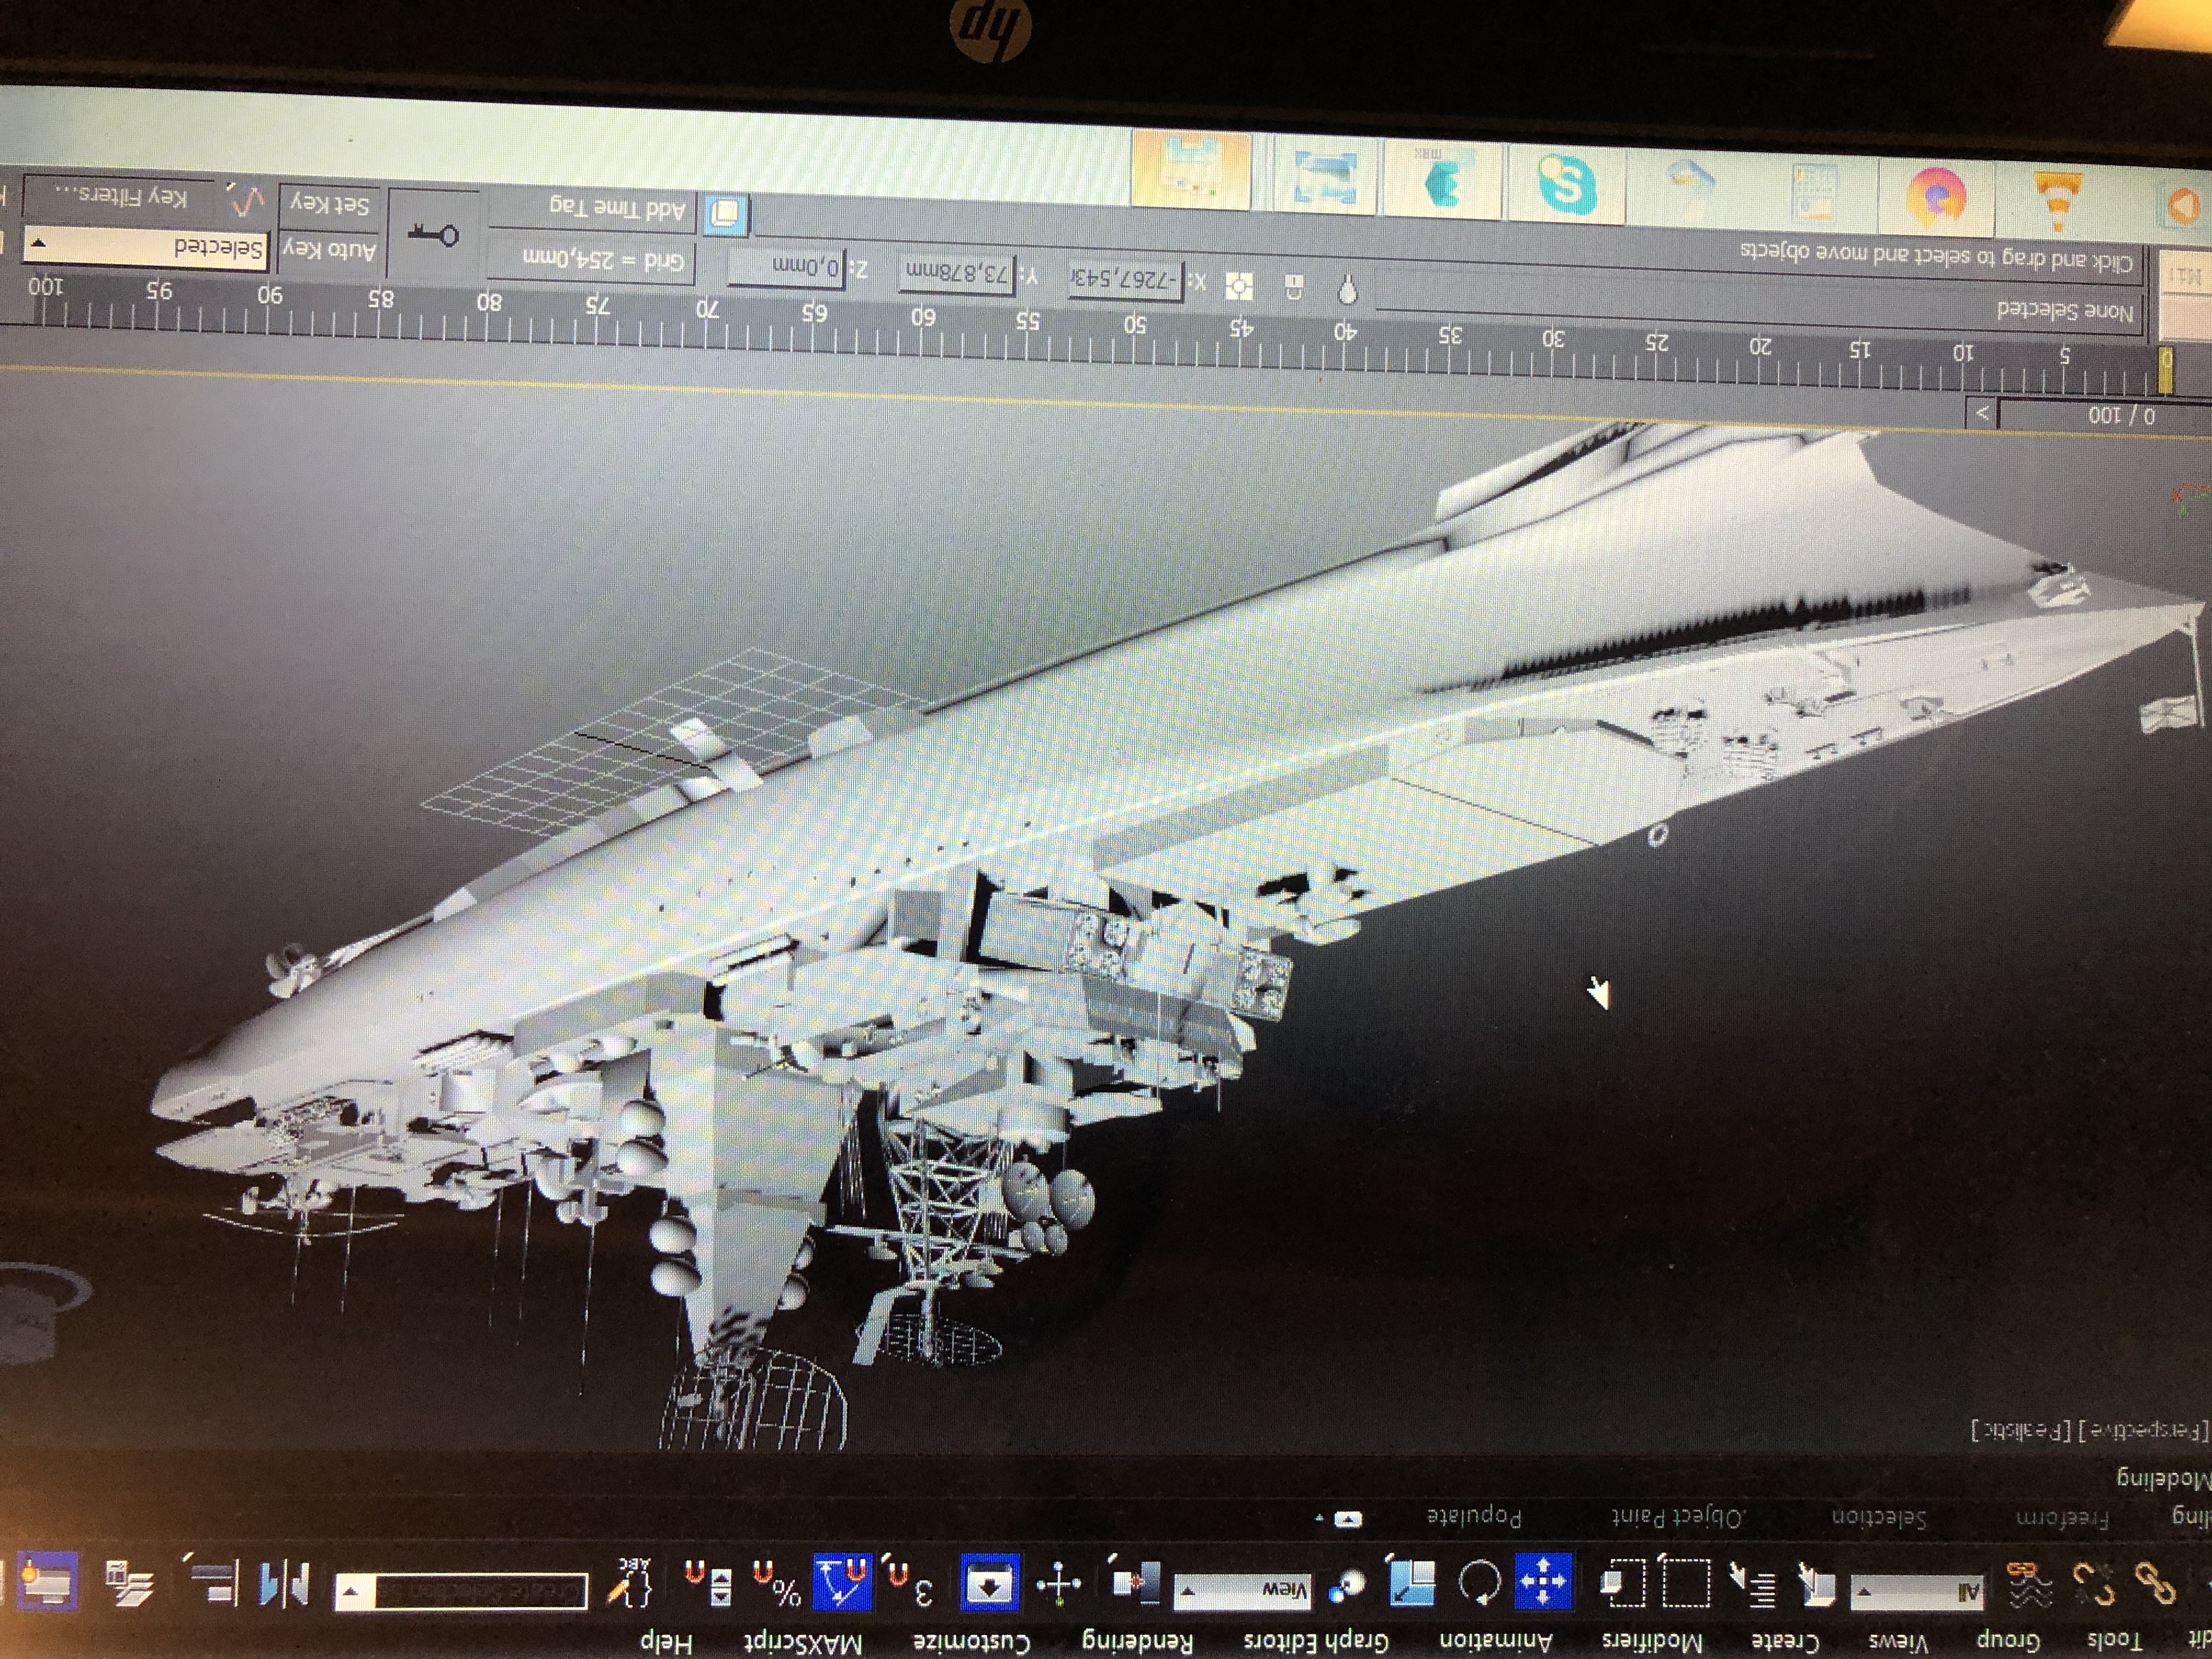Screen dimensions: 2212x1659
Task: Open the Rendering menu
Action: 1137,1642
